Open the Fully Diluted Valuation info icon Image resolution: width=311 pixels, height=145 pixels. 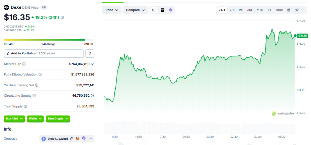40,75
